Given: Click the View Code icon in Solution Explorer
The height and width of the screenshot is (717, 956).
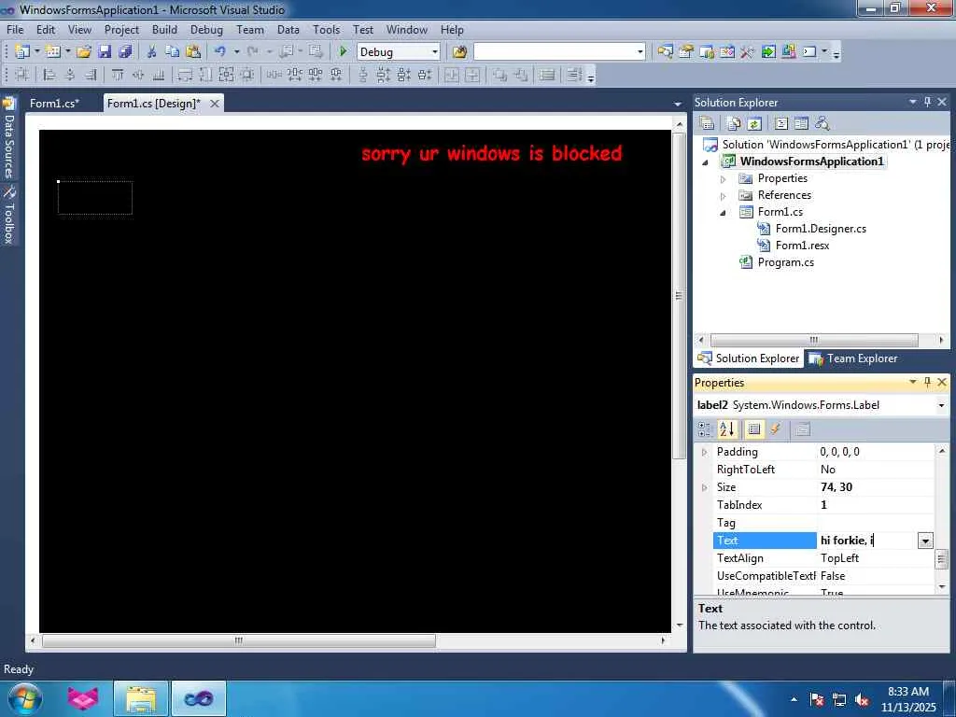Looking at the screenshot, I should (781, 124).
